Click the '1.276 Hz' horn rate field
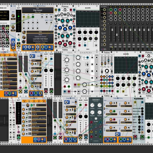Image resolution: width=153 pixels, height=153 pixels. (111, 106)
